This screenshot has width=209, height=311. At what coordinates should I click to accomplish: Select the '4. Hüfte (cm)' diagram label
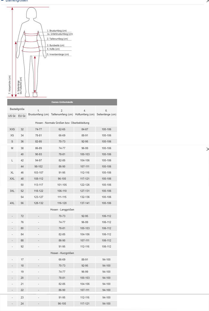[x=53, y=49]
